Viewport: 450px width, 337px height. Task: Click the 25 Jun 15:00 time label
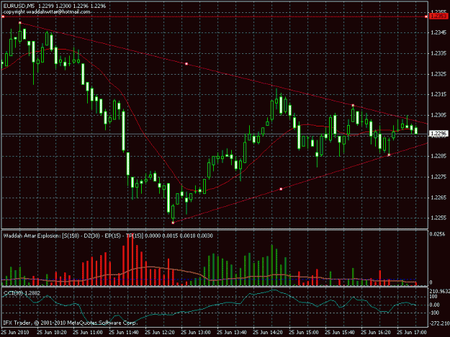pyautogui.click(x=304, y=333)
